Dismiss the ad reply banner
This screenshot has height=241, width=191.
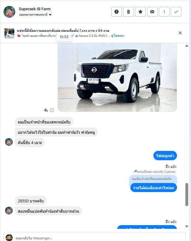click(180, 33)
